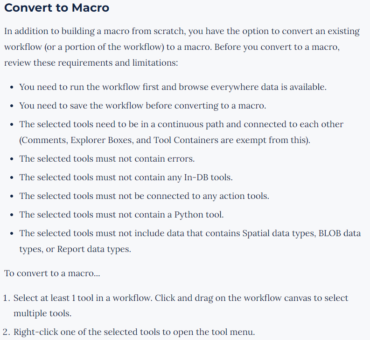Select the bullet "must not contain errors"
The width and height of the screenshot is (370, 340).
[107, 159]
